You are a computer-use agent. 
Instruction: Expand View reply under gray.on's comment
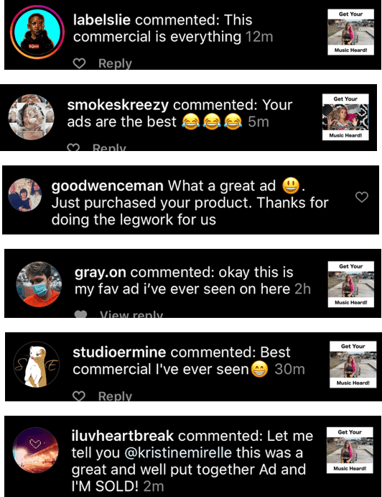tap(131, 314)
